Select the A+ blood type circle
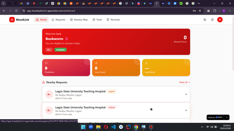Image resolution: width=234 pixels, height=131 pixels. (49, 94)
